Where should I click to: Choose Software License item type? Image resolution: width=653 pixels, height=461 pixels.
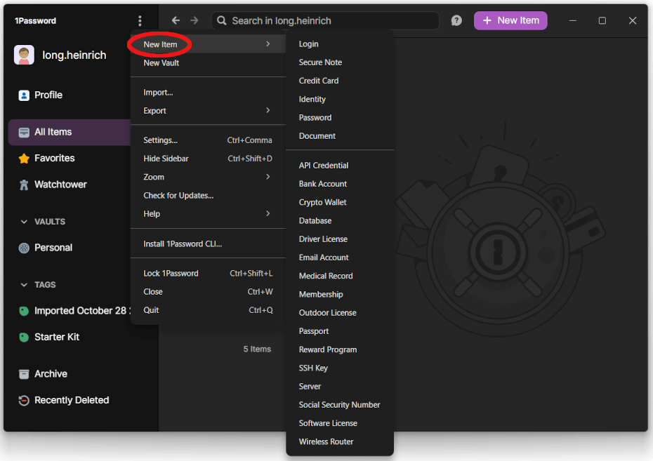pos(340,423)
